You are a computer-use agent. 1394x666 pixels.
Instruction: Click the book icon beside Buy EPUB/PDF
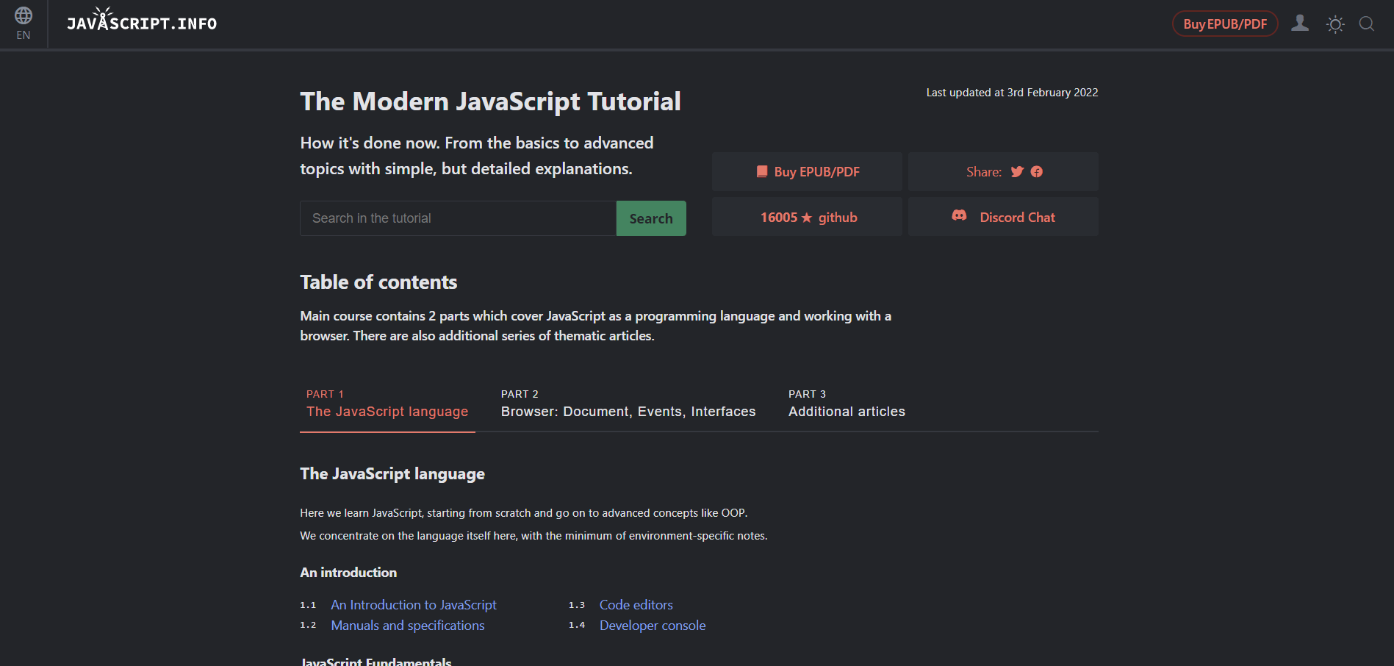coord(762,171)
